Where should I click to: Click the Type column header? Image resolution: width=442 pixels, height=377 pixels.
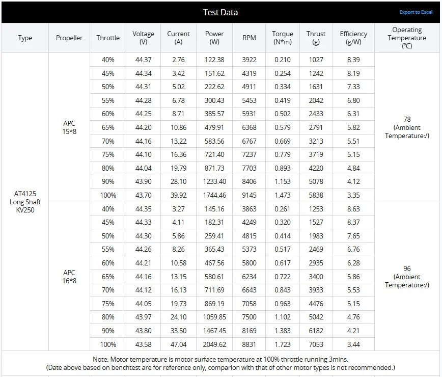click(25, 38)
